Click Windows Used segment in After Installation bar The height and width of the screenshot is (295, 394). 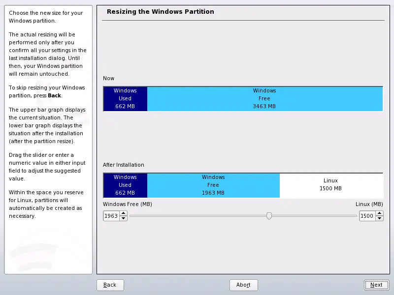tap(125, 185)
